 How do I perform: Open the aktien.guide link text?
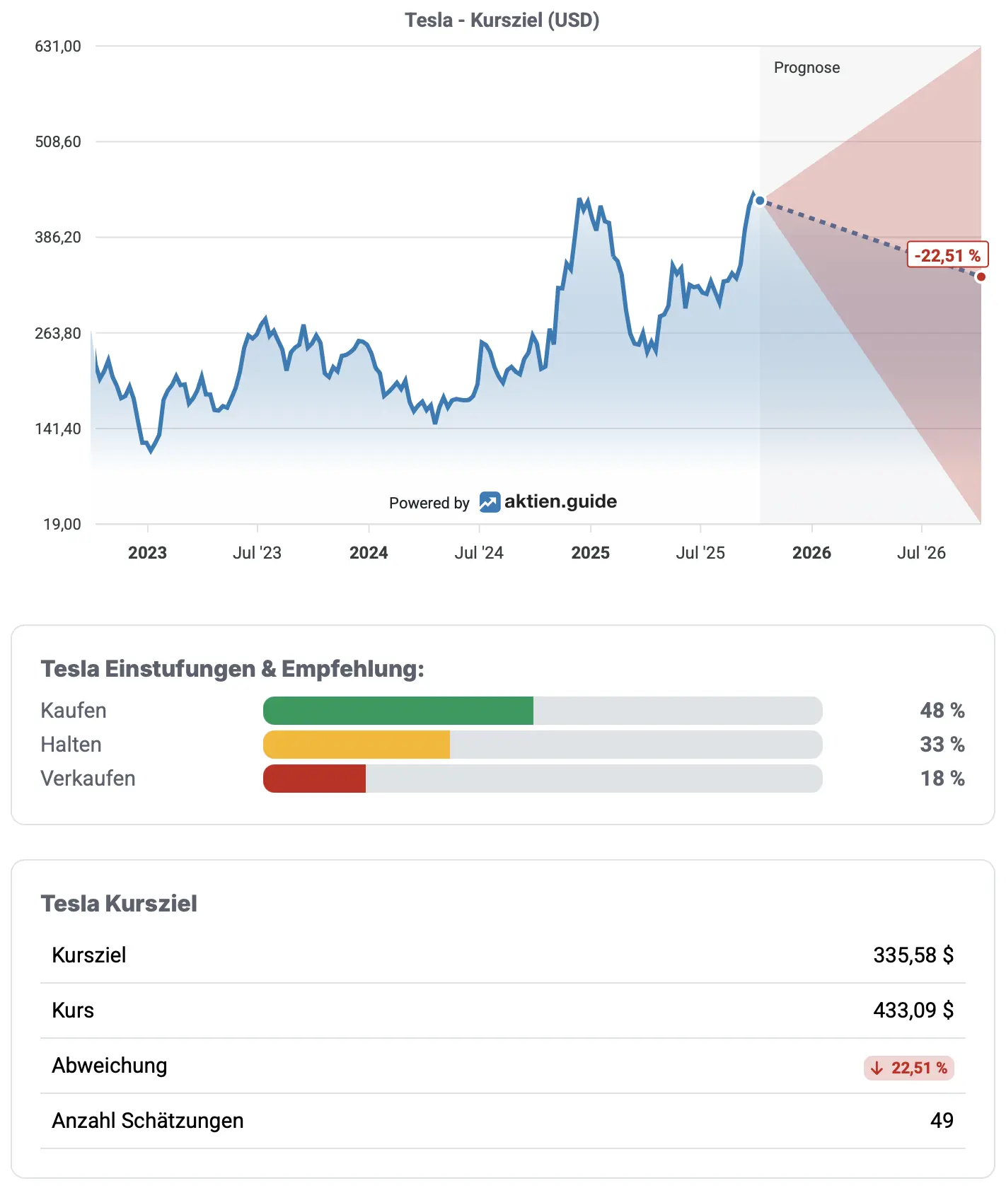click(560, 501)
